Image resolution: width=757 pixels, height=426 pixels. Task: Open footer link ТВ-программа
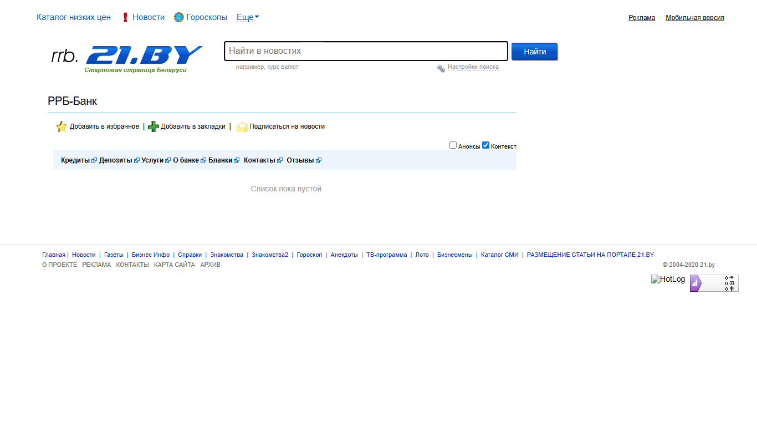click(386, 255)
